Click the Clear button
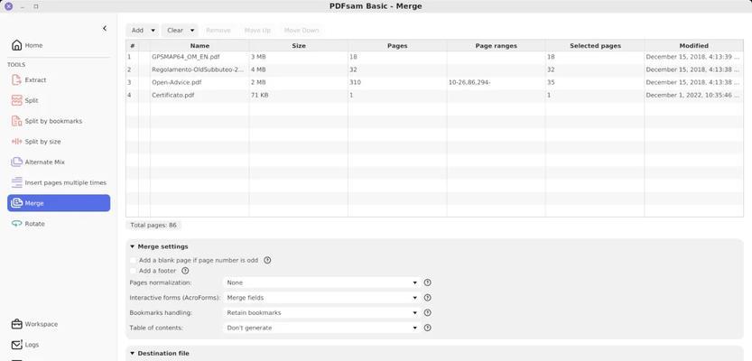 tap(175, 30)
